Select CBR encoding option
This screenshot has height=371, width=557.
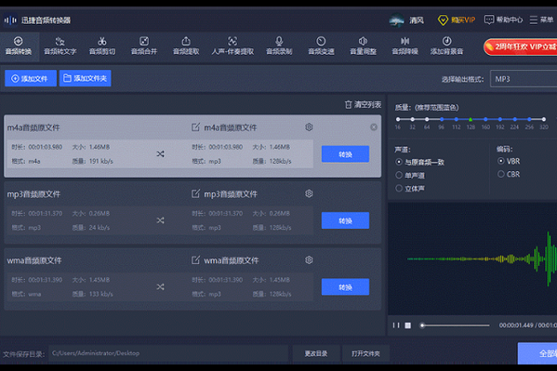(501, 174)
